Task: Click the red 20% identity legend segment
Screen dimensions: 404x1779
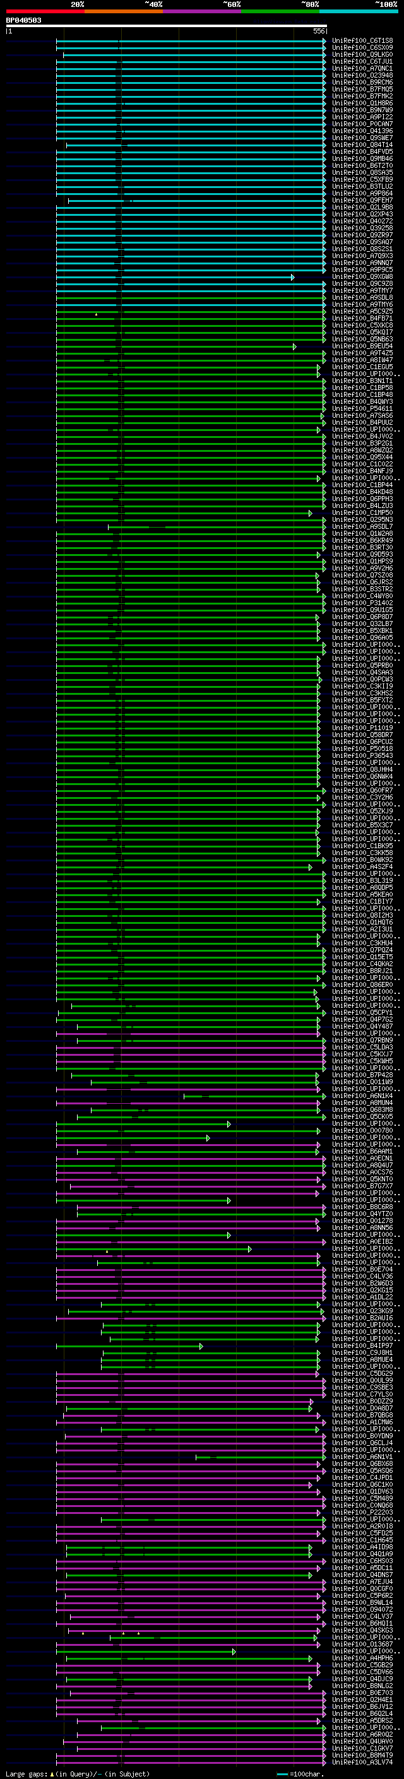Action: [45, 11]
